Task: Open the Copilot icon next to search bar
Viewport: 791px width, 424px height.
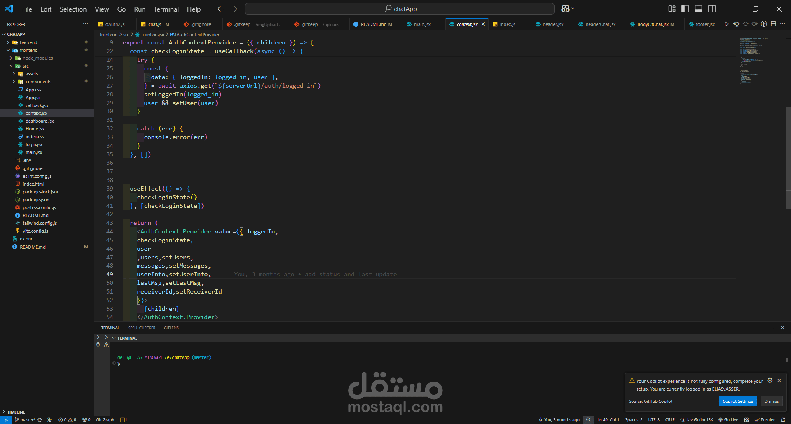Action: [566, 9]
